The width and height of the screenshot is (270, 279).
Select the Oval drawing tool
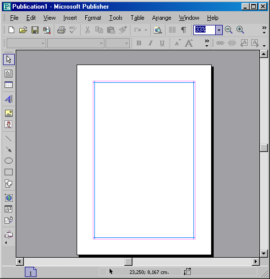pyautogui.click(x=9, y=161)
